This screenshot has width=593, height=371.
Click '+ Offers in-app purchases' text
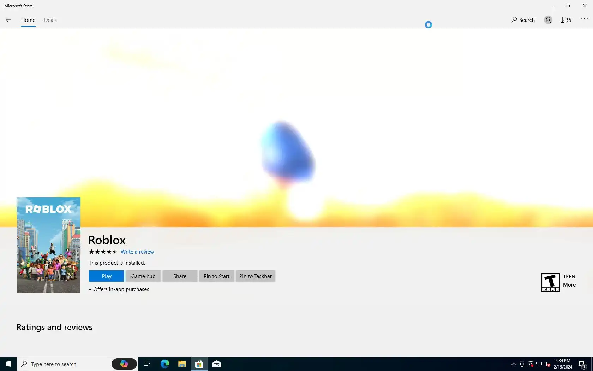[119, 289]
